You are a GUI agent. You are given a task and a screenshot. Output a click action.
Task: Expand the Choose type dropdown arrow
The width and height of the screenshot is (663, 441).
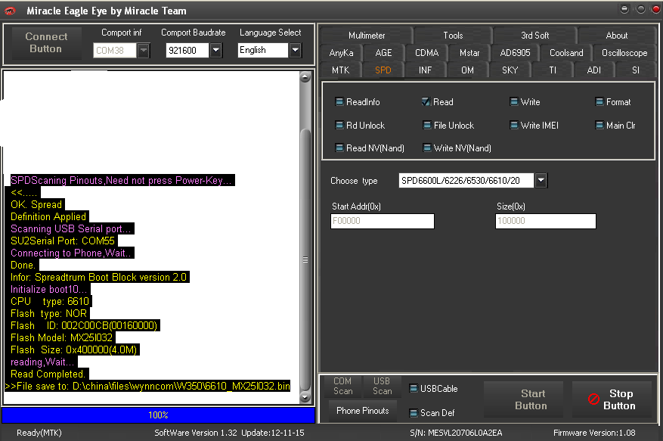point(541,180)
